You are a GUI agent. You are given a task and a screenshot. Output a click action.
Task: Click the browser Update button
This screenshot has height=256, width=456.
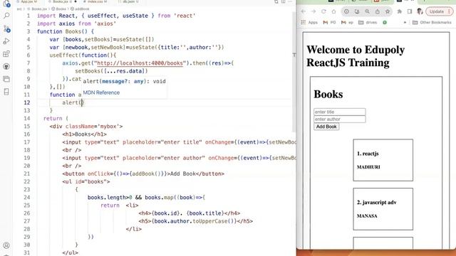tap(439, 11)
